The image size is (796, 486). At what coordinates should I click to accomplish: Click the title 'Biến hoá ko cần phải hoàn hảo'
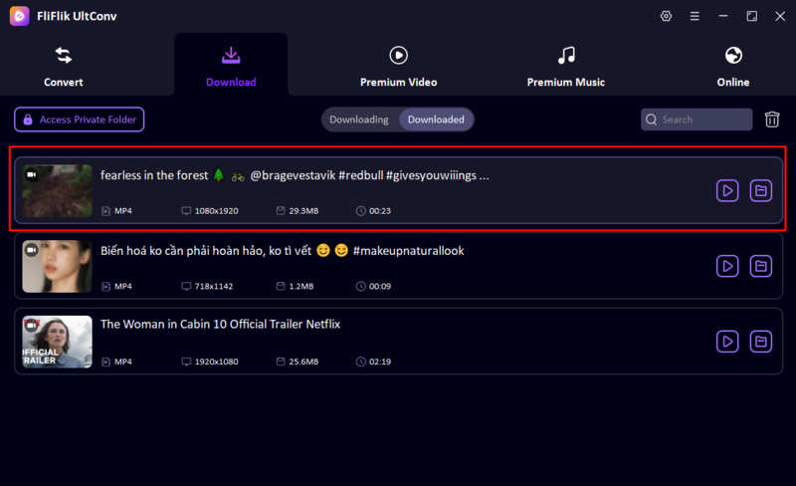(206, 251)
